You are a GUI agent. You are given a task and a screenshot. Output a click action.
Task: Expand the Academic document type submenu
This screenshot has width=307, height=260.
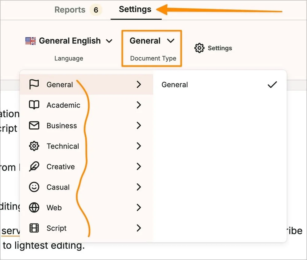pyautogui.click(x=139, y=105)
